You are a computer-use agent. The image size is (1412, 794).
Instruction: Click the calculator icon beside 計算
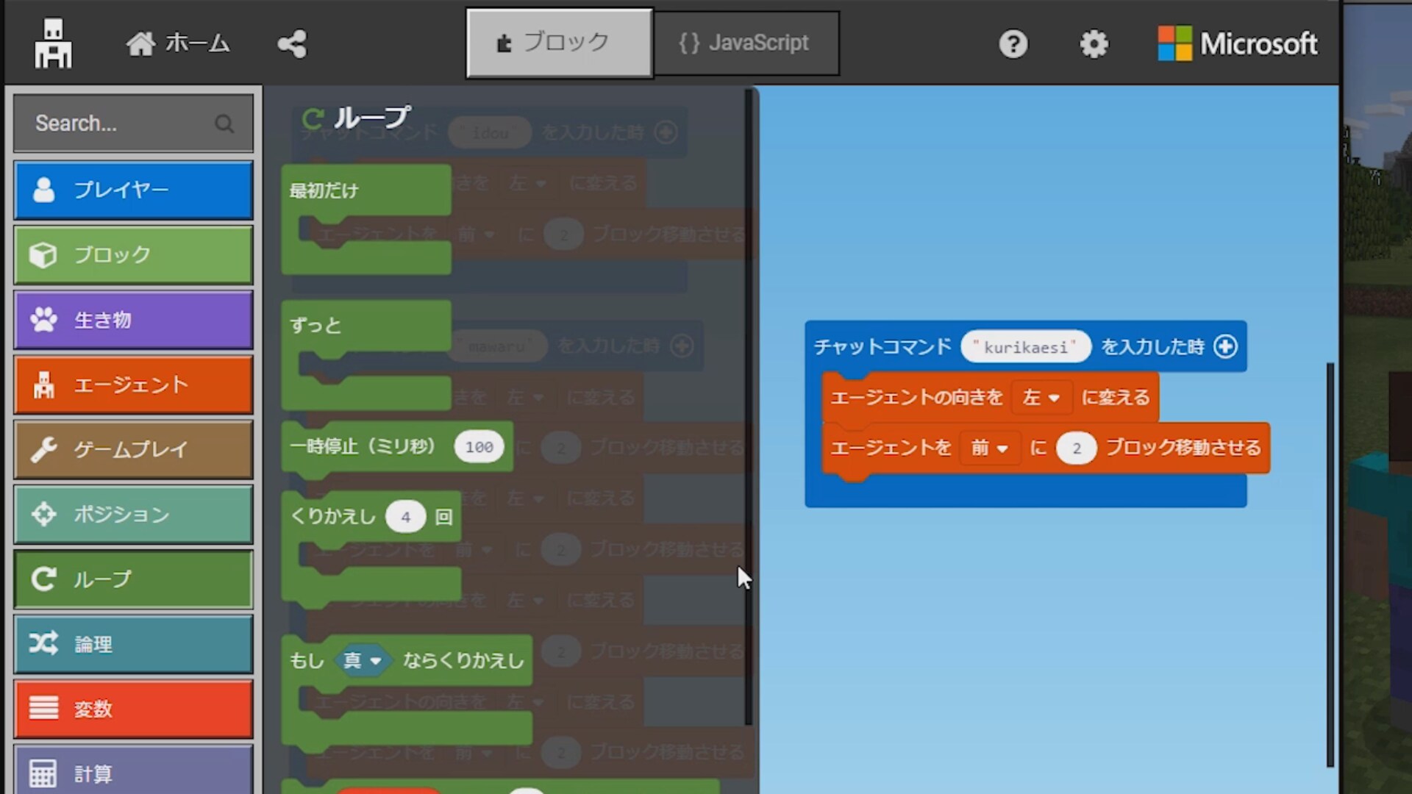[x=43, y=773]
